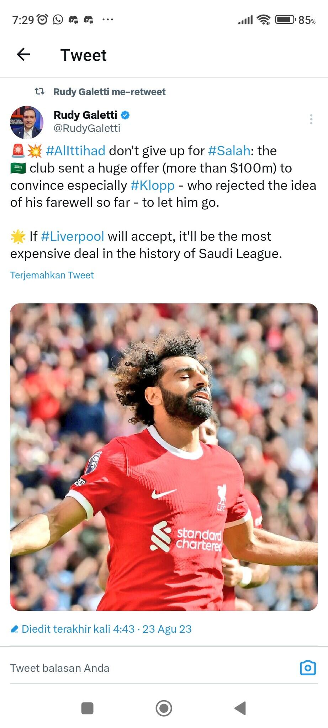The height and width of the screenshot is (728, 328).
Task: Open @RudyGaletti handle
Action: pos(87,128)
